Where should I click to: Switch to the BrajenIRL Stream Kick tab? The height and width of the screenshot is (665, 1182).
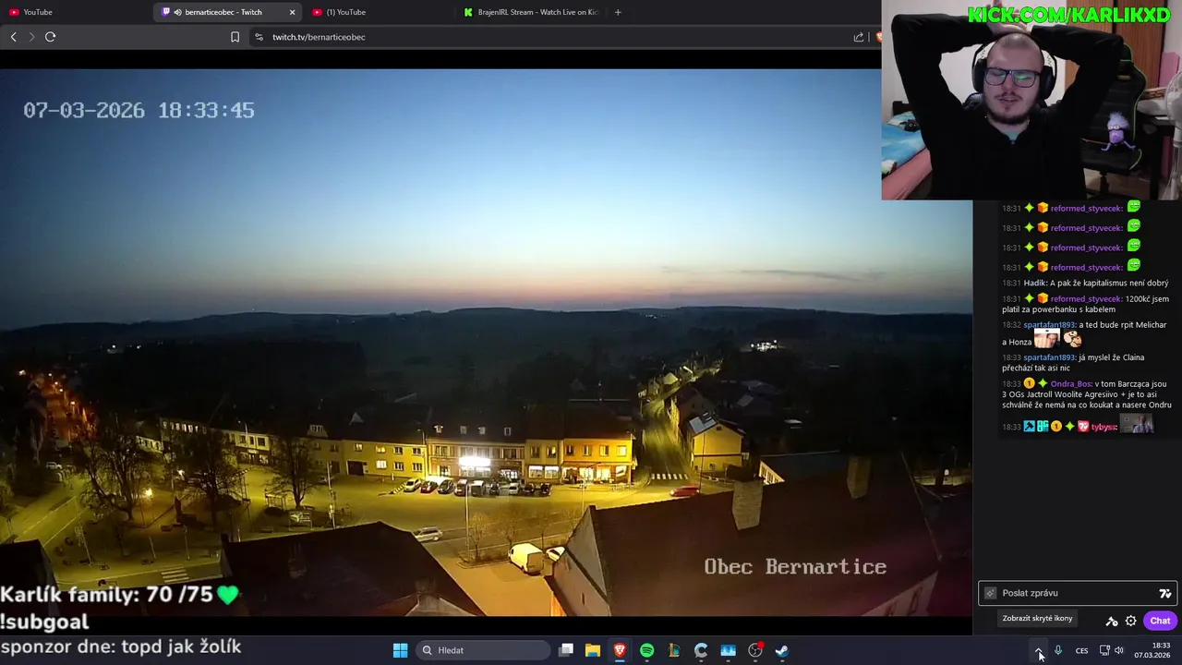click(x=531, y=12)
